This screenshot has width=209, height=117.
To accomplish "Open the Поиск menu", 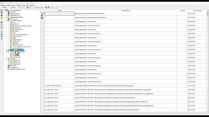I will [x=13, y=5].
